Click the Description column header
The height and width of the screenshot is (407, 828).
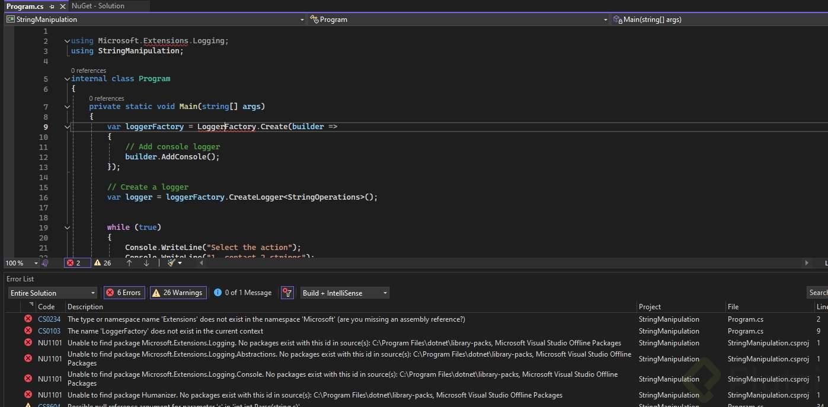coord(85,307)
